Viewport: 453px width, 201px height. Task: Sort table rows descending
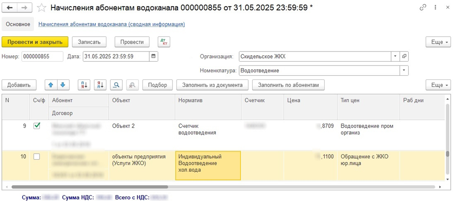click(100, 85)
